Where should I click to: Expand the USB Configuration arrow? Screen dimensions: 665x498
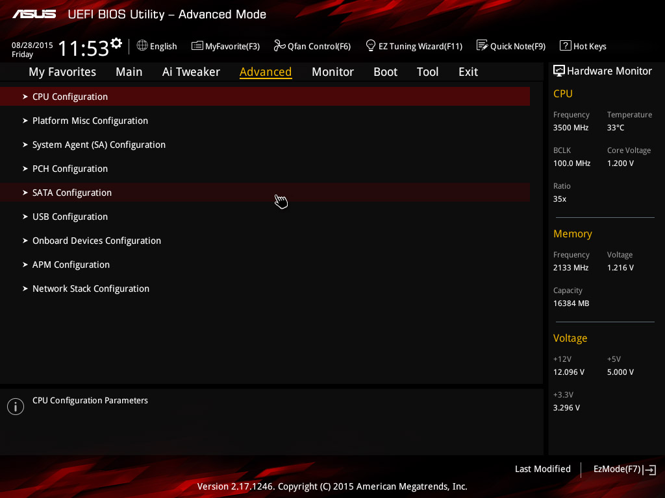(25, 217)
